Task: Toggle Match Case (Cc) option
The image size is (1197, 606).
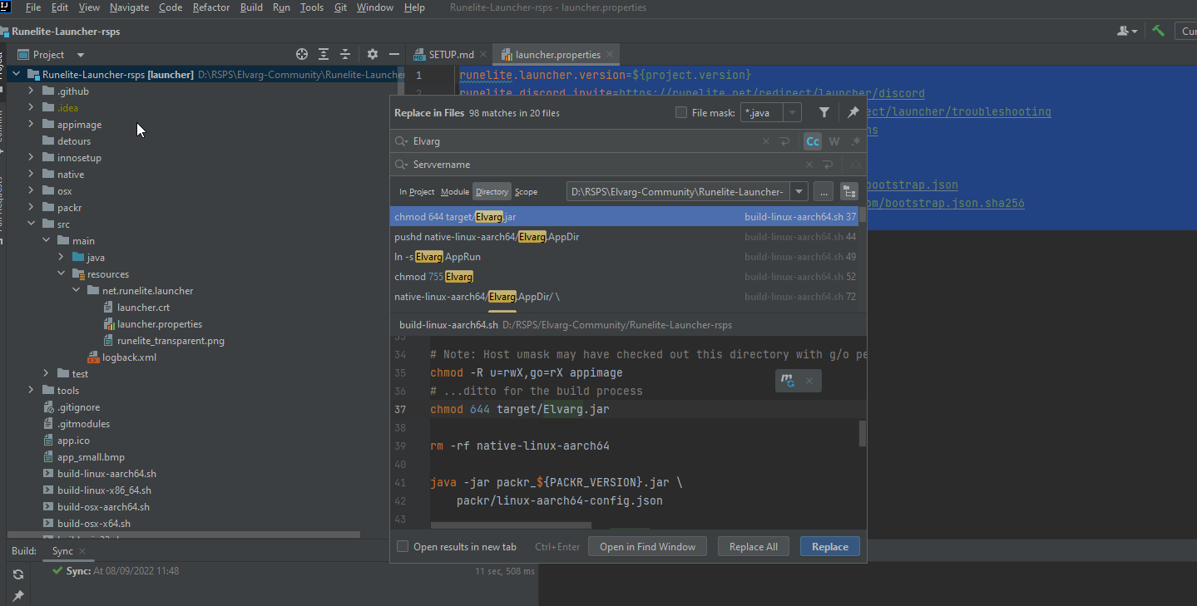Action: point(813,141)
